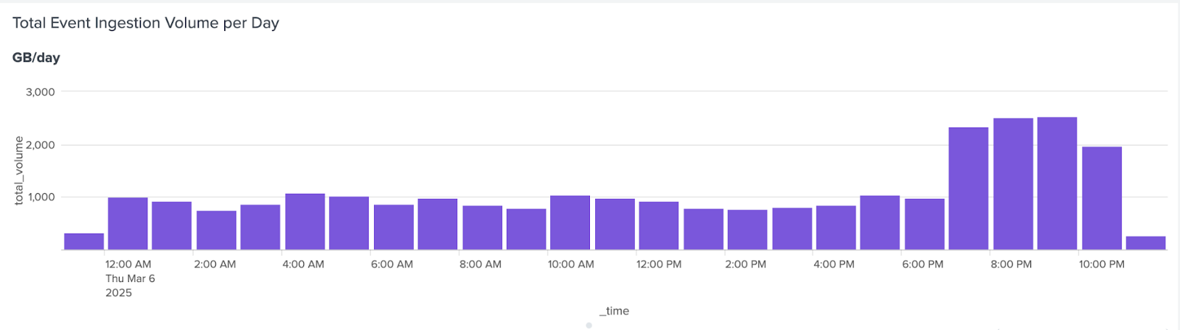Click the bar above 12:00 AM
Image resolution: width=1180 pixels, height=330 pixels.
point(128,224)
